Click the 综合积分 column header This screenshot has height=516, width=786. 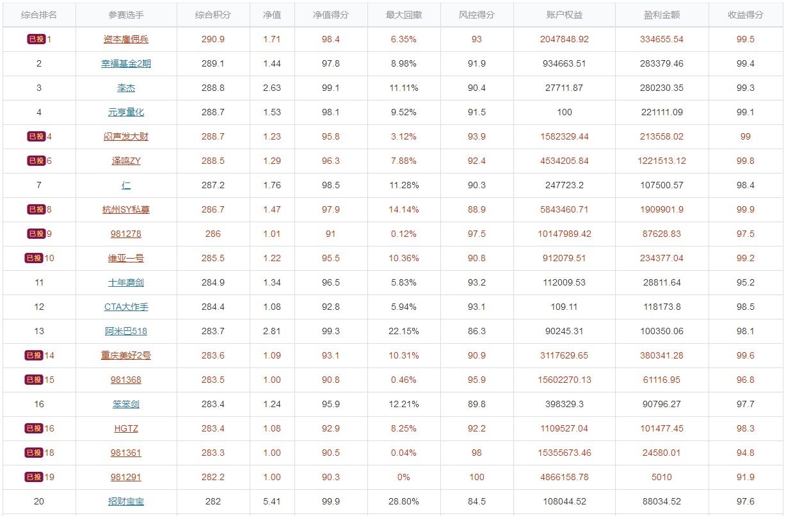pos(213,15)
